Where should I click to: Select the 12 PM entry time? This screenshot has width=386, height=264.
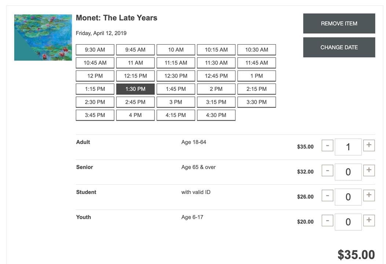(95, 76)
